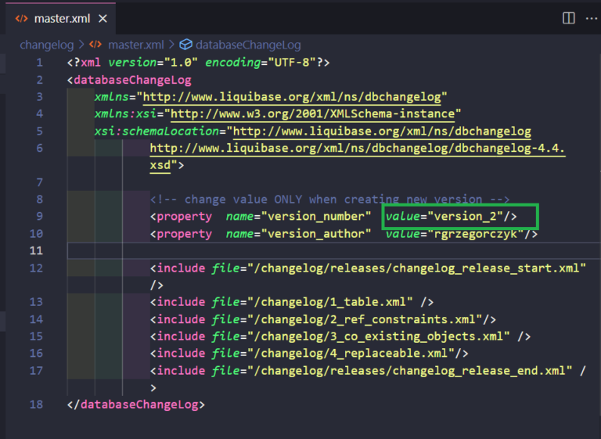
Task: Click the XML file icon in the breadcrumb
Action: [95, 45]
